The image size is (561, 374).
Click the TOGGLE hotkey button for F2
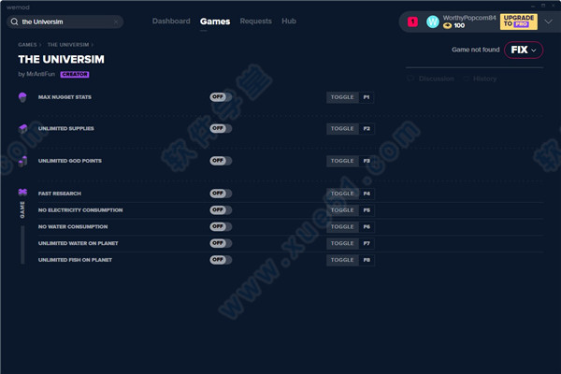coord(342,129)
